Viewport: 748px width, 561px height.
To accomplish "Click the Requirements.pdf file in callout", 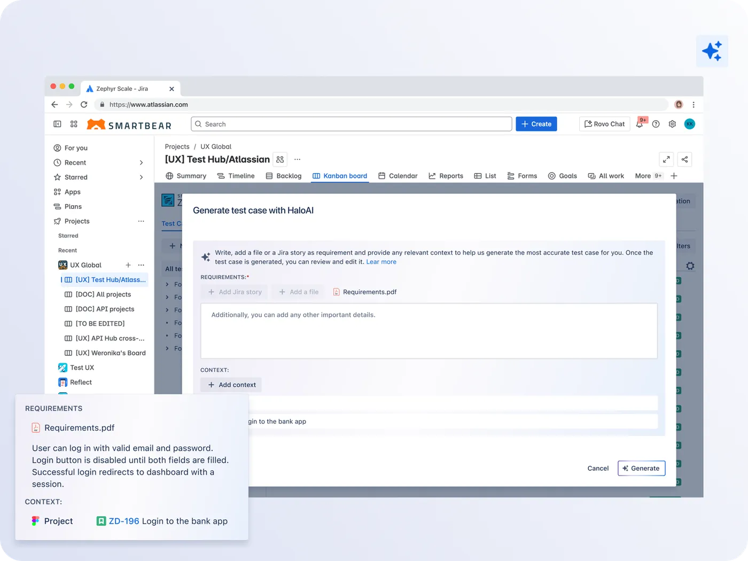I will click(x=73, y=427).
